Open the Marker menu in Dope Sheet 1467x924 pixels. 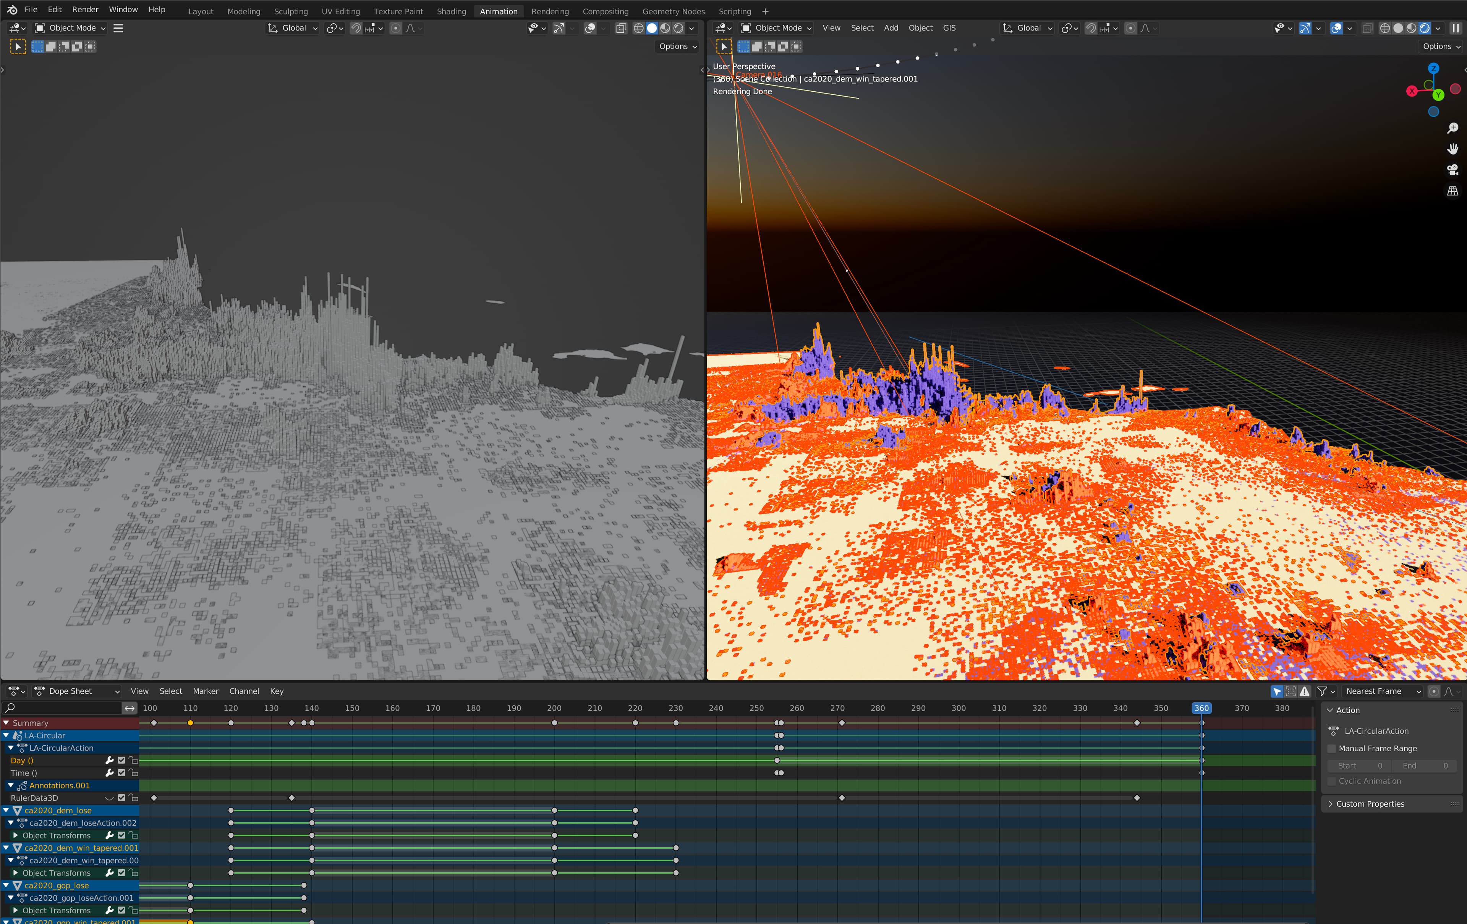pyautogui.click(x=205, y=691)
